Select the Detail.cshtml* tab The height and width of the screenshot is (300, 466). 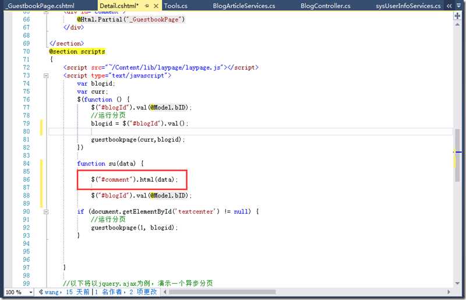click(119, 6)
